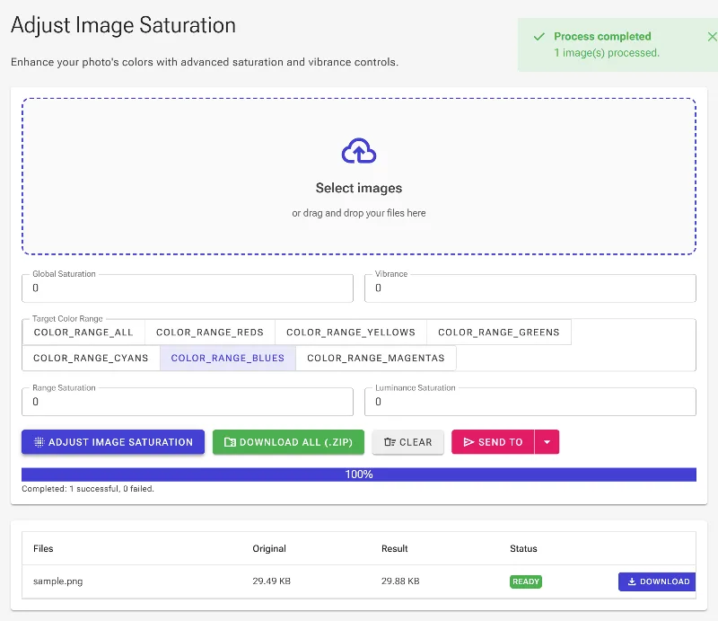Click the Files column header
This screenshot has width=718, height=621.
[x=43, y=548]
